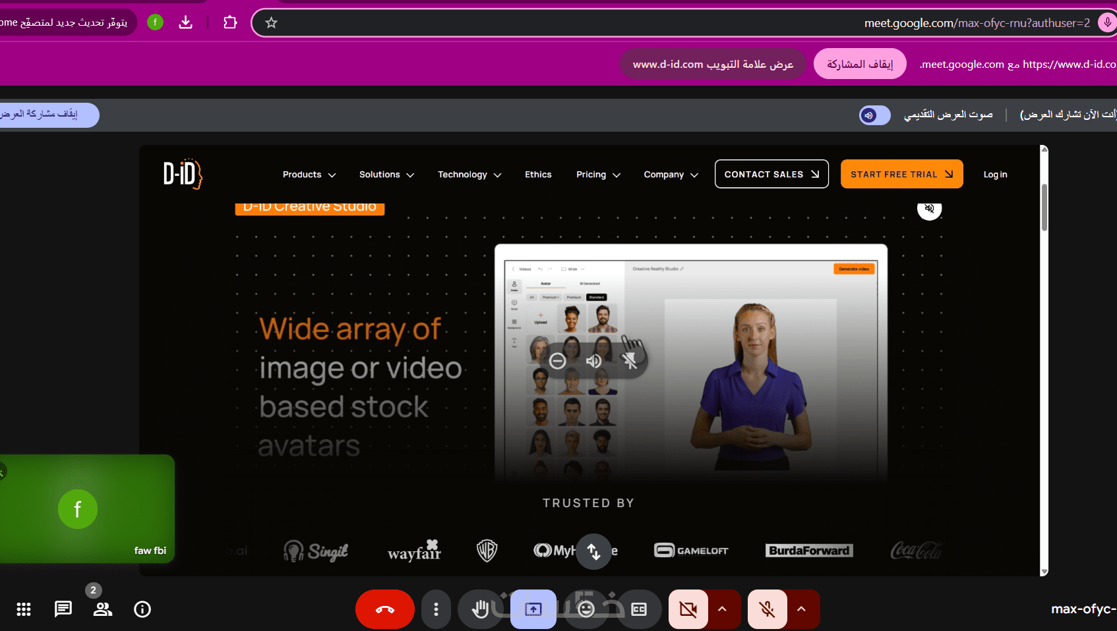The width and height of the screenshot is (1117, 631).
Task: Click 'إيقاف المشاركة' to stop sharing
Action: point(860,64)
